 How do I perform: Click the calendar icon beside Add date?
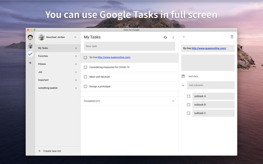(183, 76)
